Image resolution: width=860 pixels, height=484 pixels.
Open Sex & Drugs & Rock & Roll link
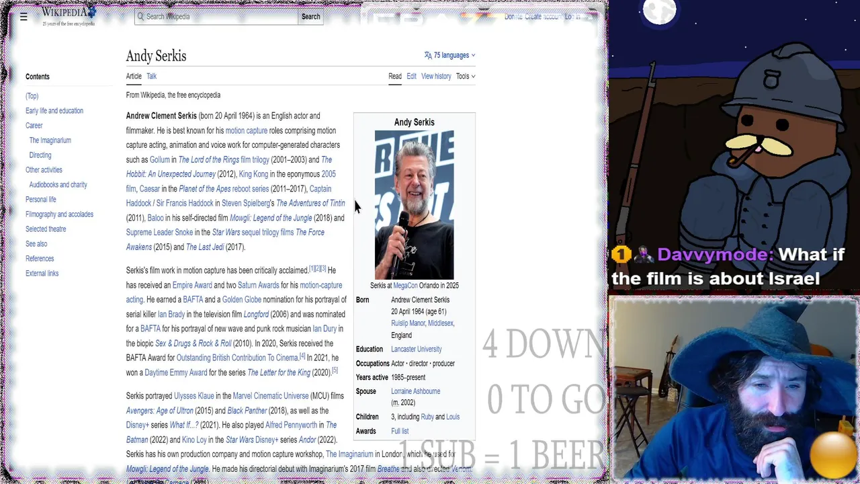point(193,344)
